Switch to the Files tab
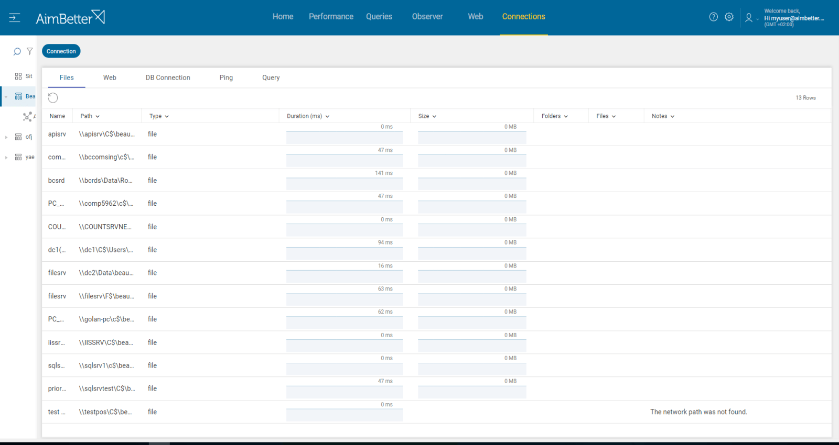The image size is (839, 445). coord(67,77)
